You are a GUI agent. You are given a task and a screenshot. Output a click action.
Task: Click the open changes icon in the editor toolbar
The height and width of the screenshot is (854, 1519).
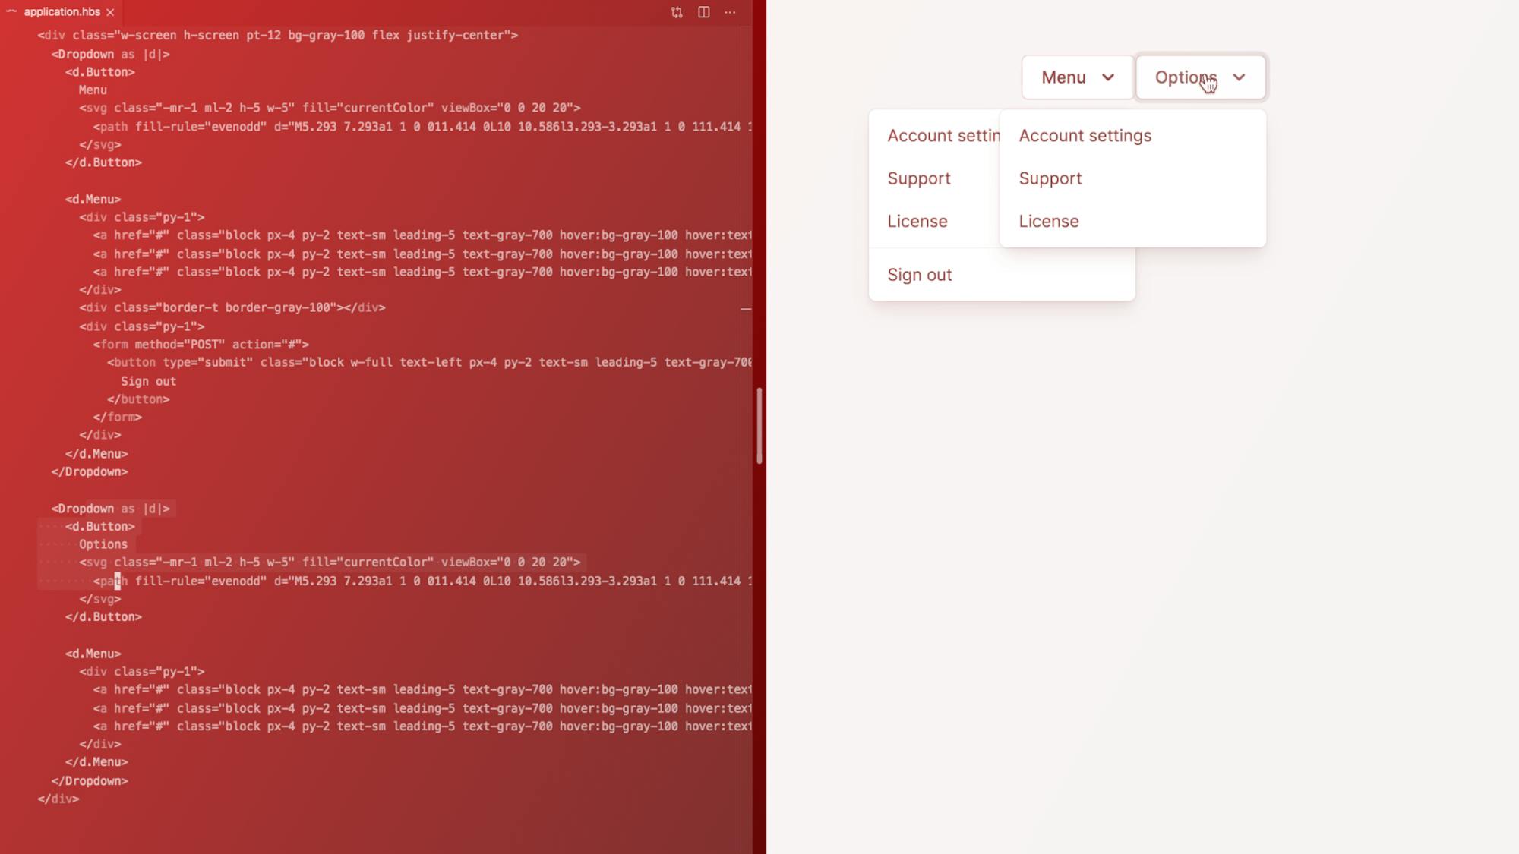tap(675, 12)
